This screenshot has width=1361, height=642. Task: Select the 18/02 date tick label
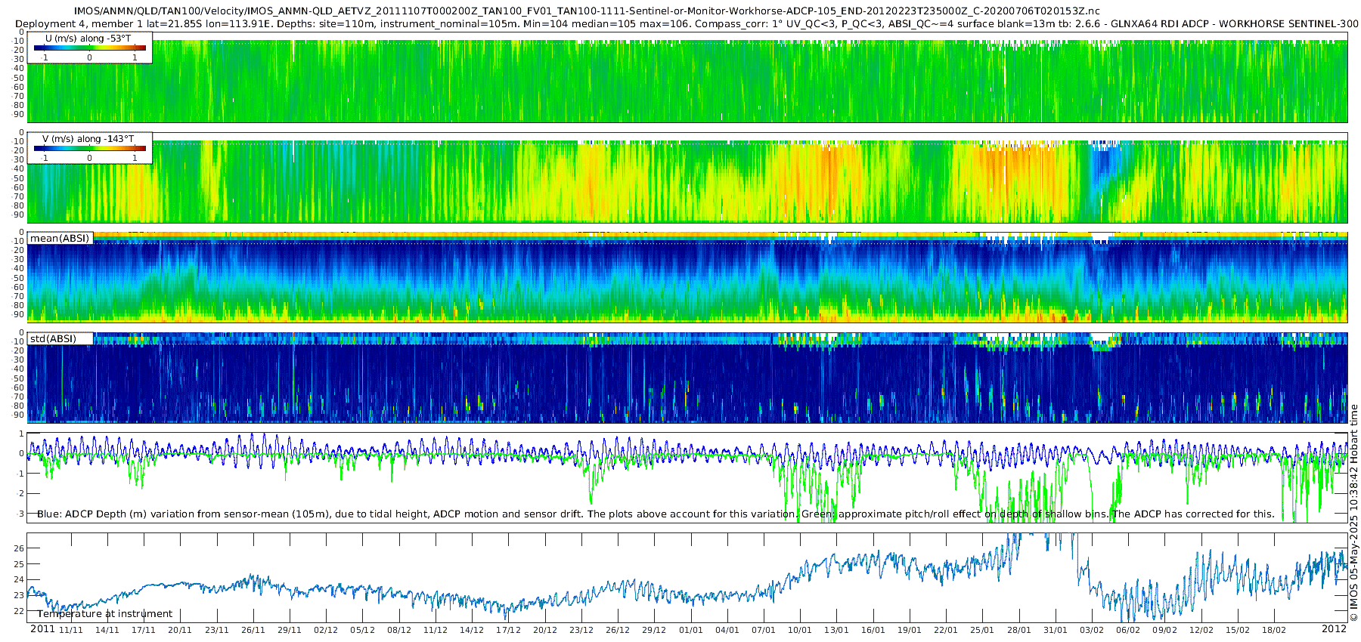[1274, 630]
